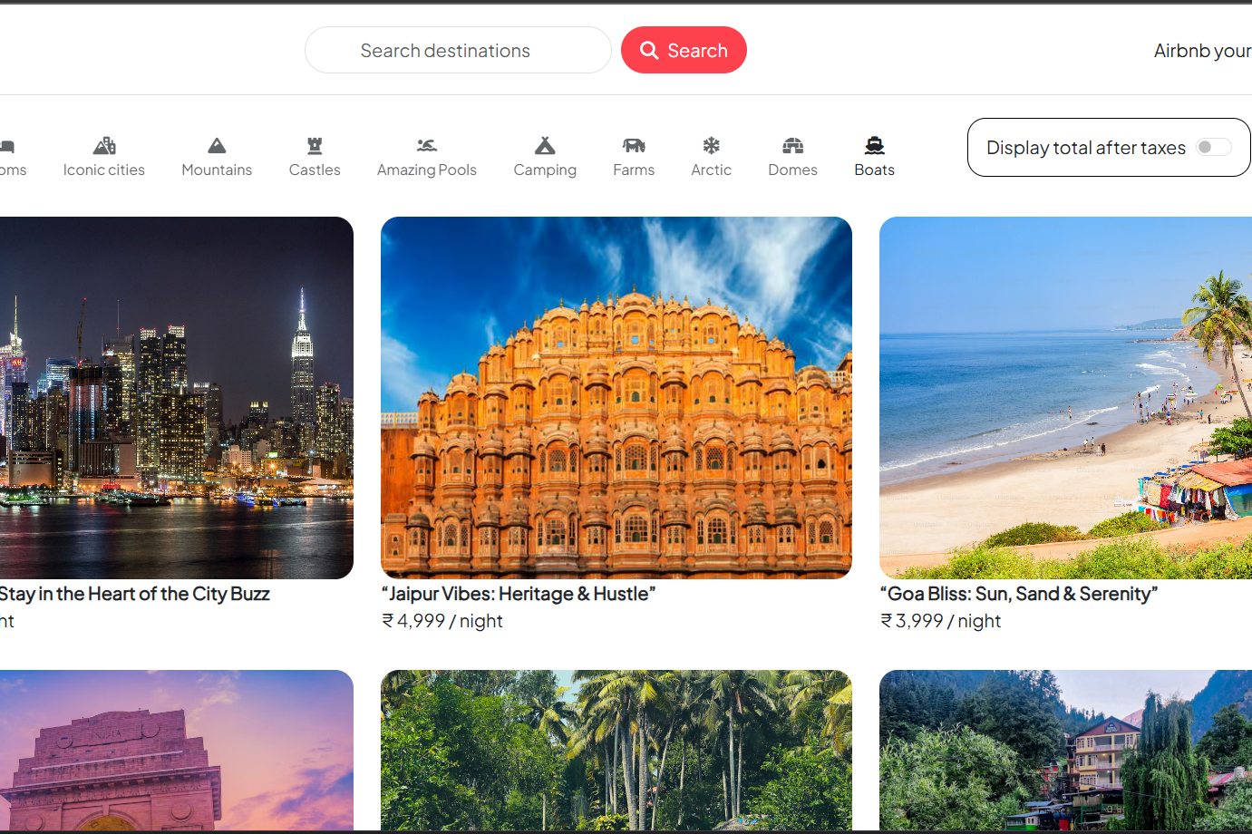The width and height of the screenshot is (1252, 834).
Task: Select the Castles category label
Action: (x=315, y=170)
